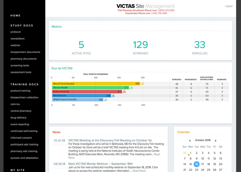Click the MY SITE section heading

[17, 170]
